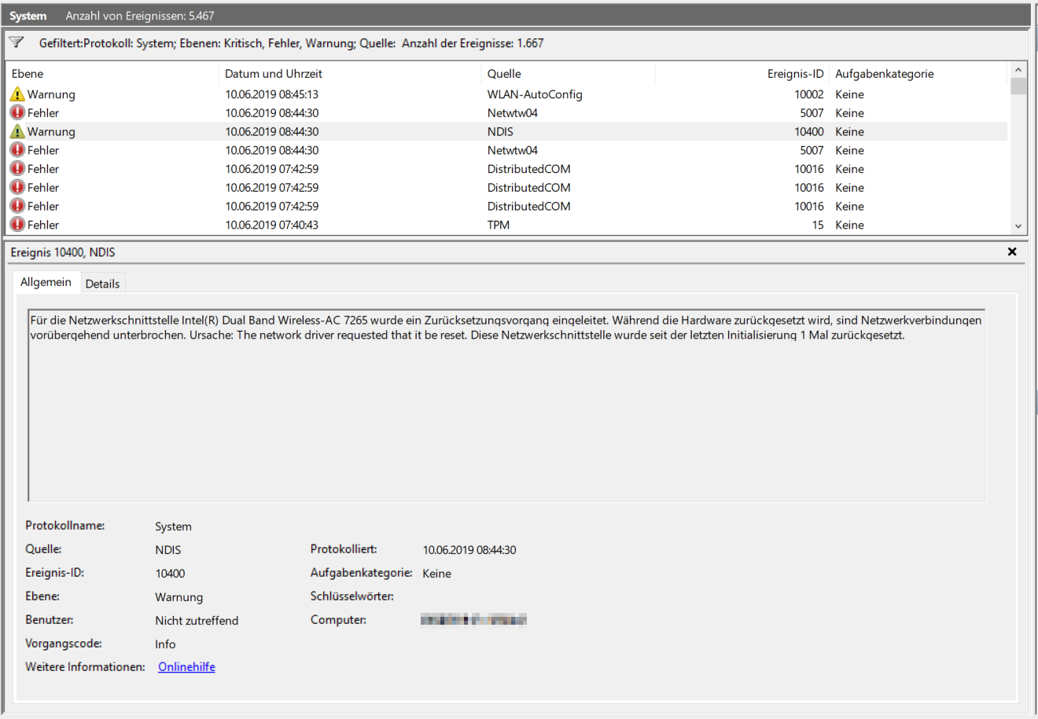Sort by Aufgabenkategorie column header
Screen dimensions: 1038x719
click(x=918, y=74)
